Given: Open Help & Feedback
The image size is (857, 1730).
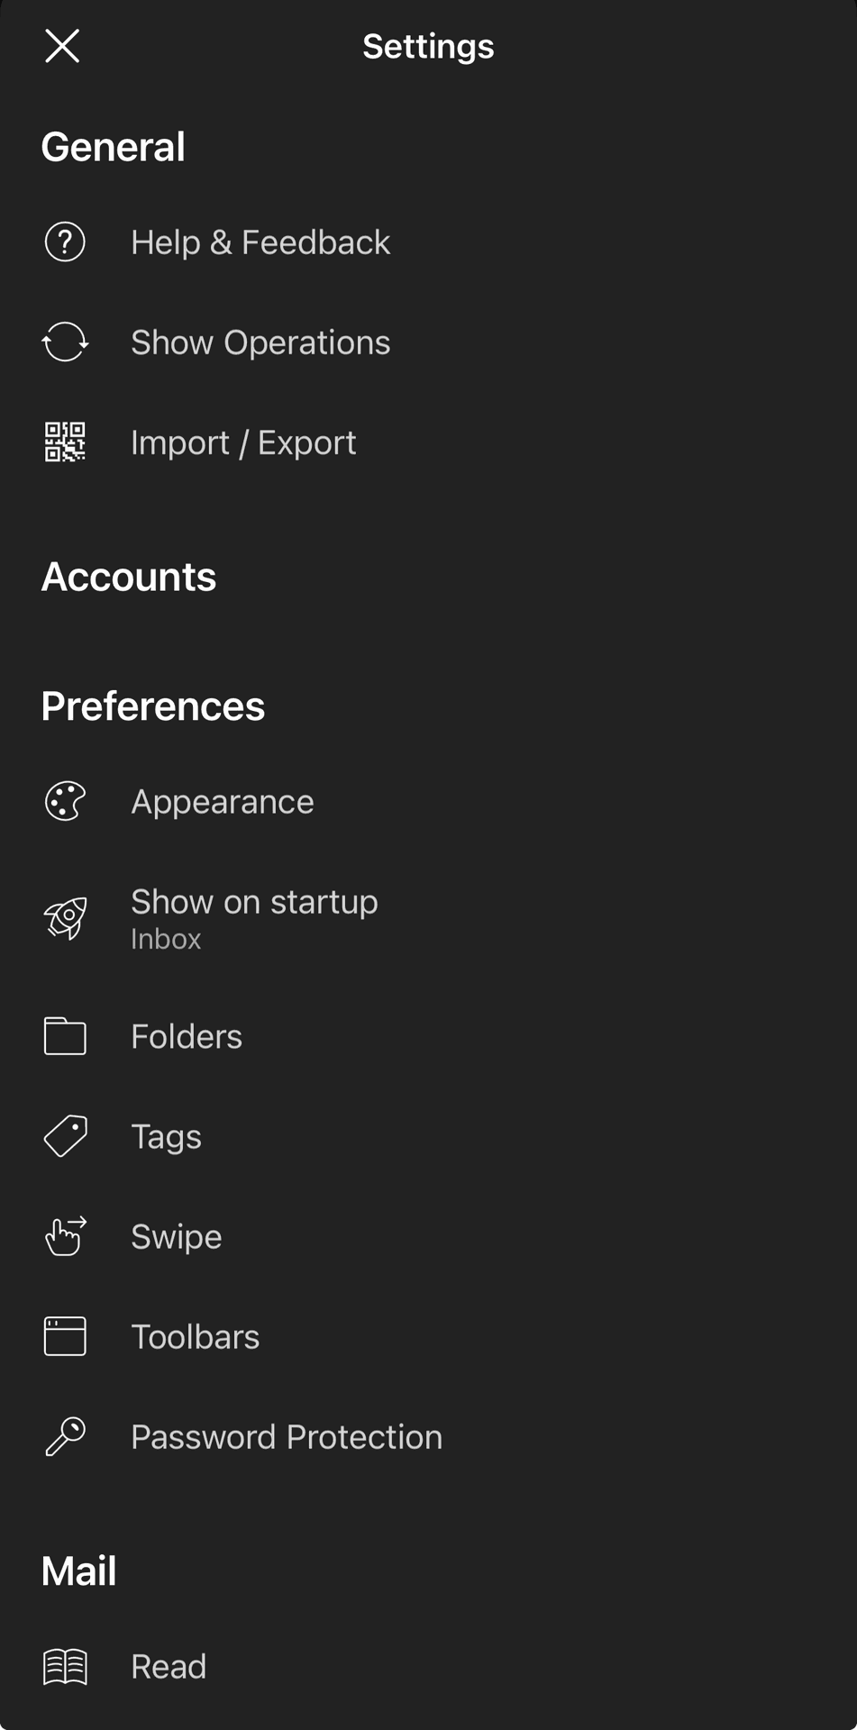Looking at the screenshot, I should pyautogui.click(x=428, y=242).
